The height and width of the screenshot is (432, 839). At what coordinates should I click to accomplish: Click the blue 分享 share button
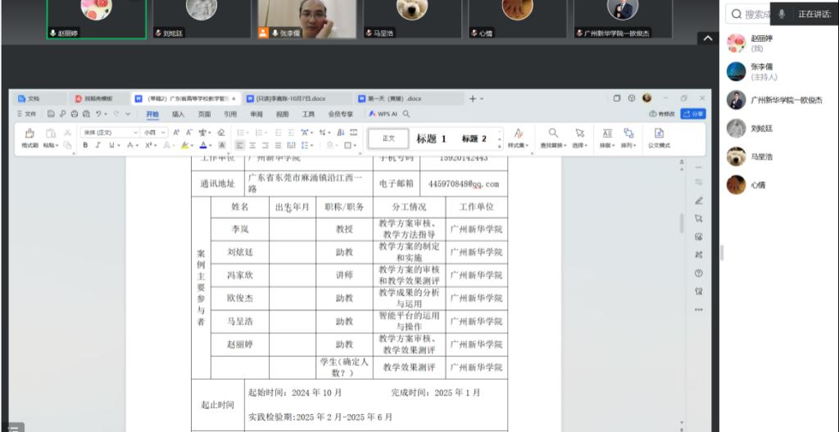click(x=692, y=114)
